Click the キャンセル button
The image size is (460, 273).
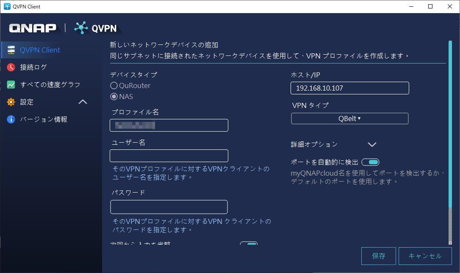click(425, 256)
